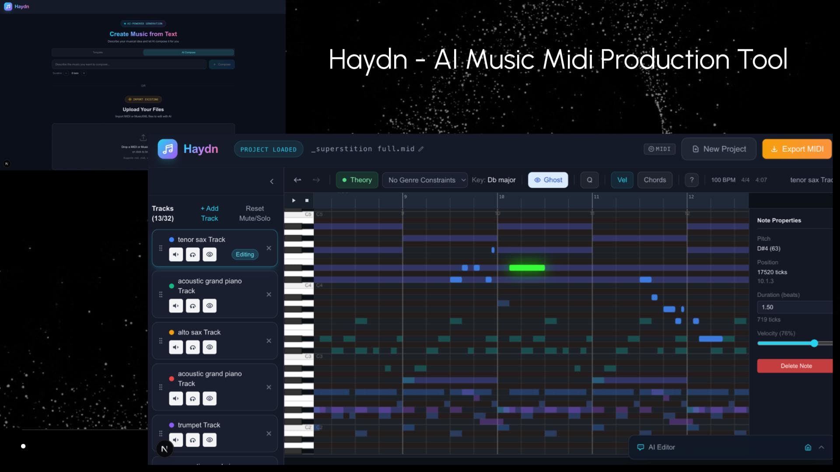The width and height of the screenshot is (840, 472).
Task: Click the Editing badge on tenor sax Track
Action: pyautogui.click(x=245, y=254)
